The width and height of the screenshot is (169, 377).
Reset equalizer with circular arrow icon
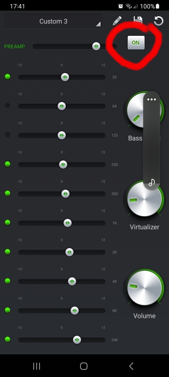(158, 21)
